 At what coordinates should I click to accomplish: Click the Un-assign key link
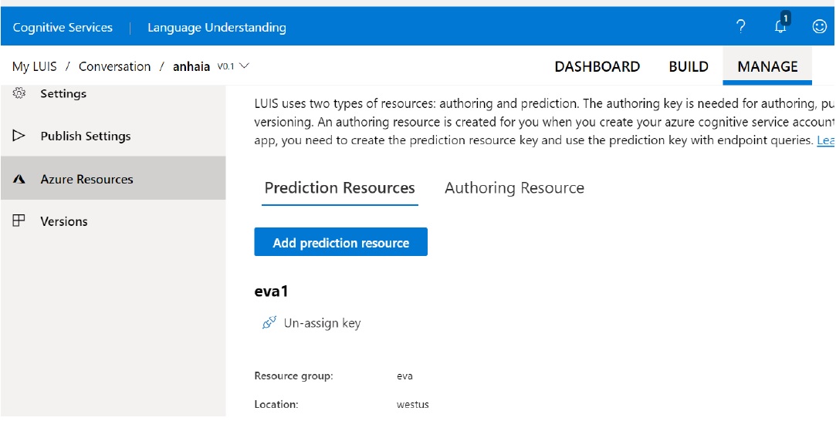(322, 323)
